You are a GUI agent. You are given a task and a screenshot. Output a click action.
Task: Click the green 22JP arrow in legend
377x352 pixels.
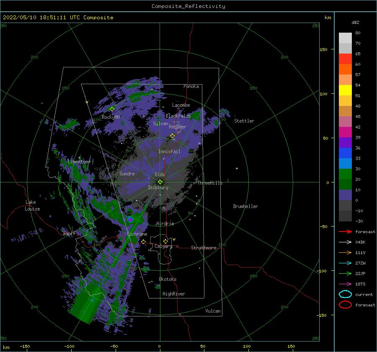pyautogui.click(x=345, y=273)
